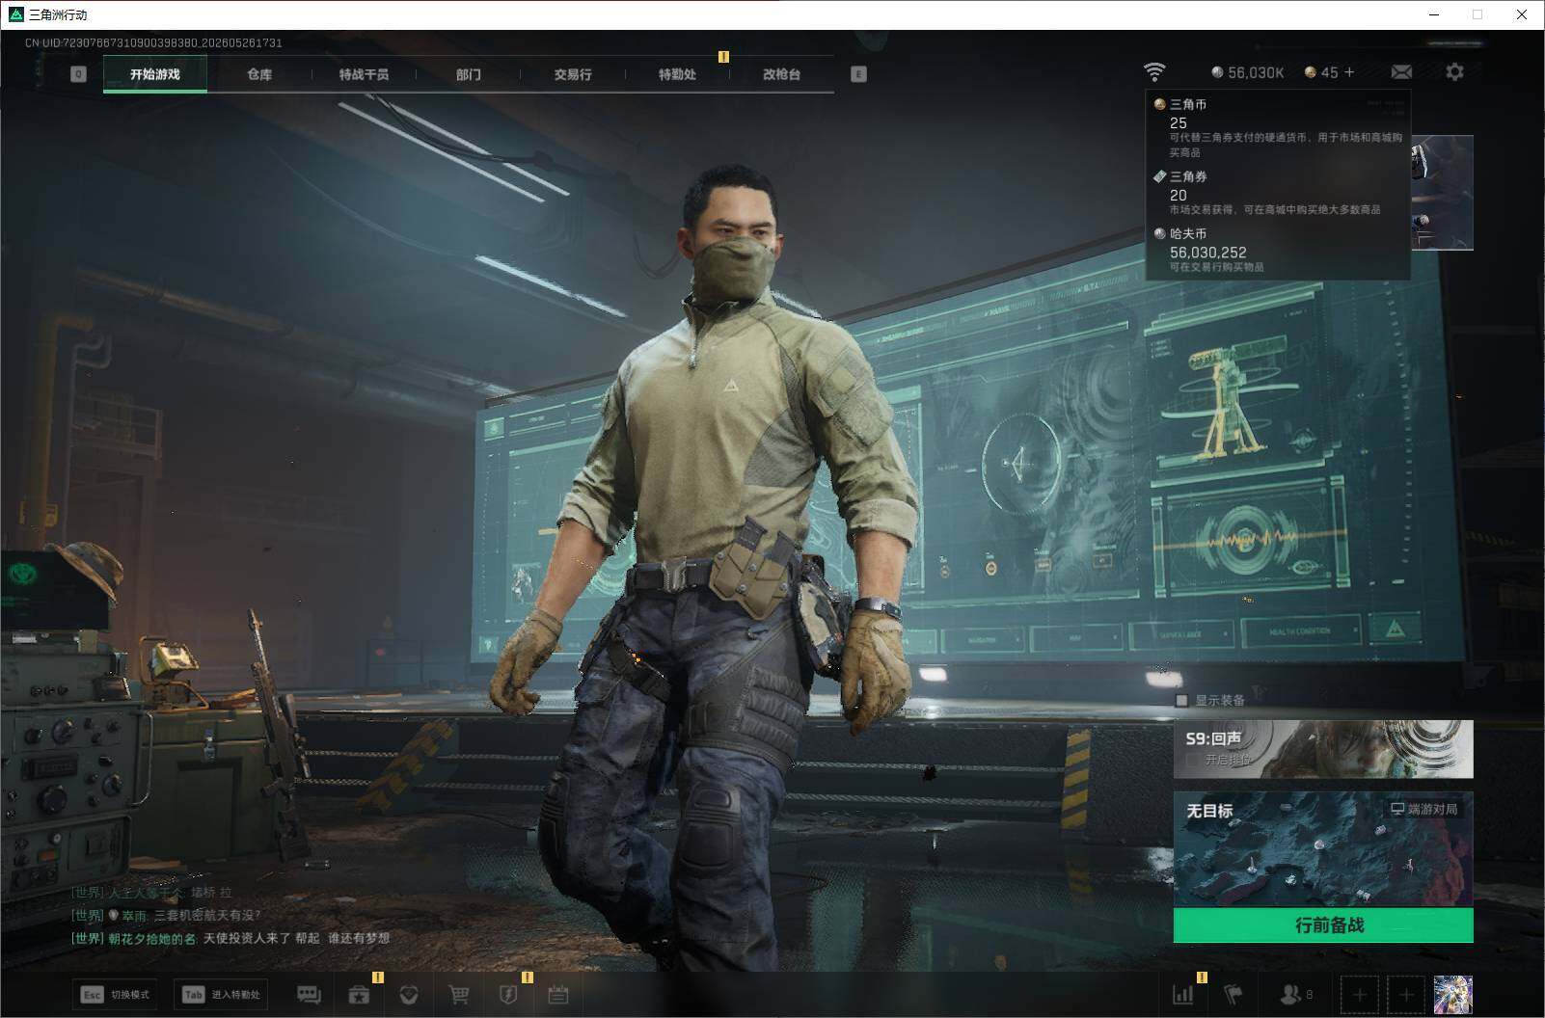Click the 56,030,252 哈夫币 amount
Viewport: 1545px width, 1018px height.
[x=1207, y=253]
